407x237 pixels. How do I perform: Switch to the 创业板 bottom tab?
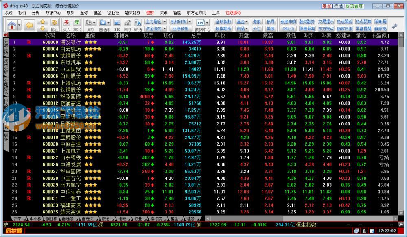tap(52, 219)
